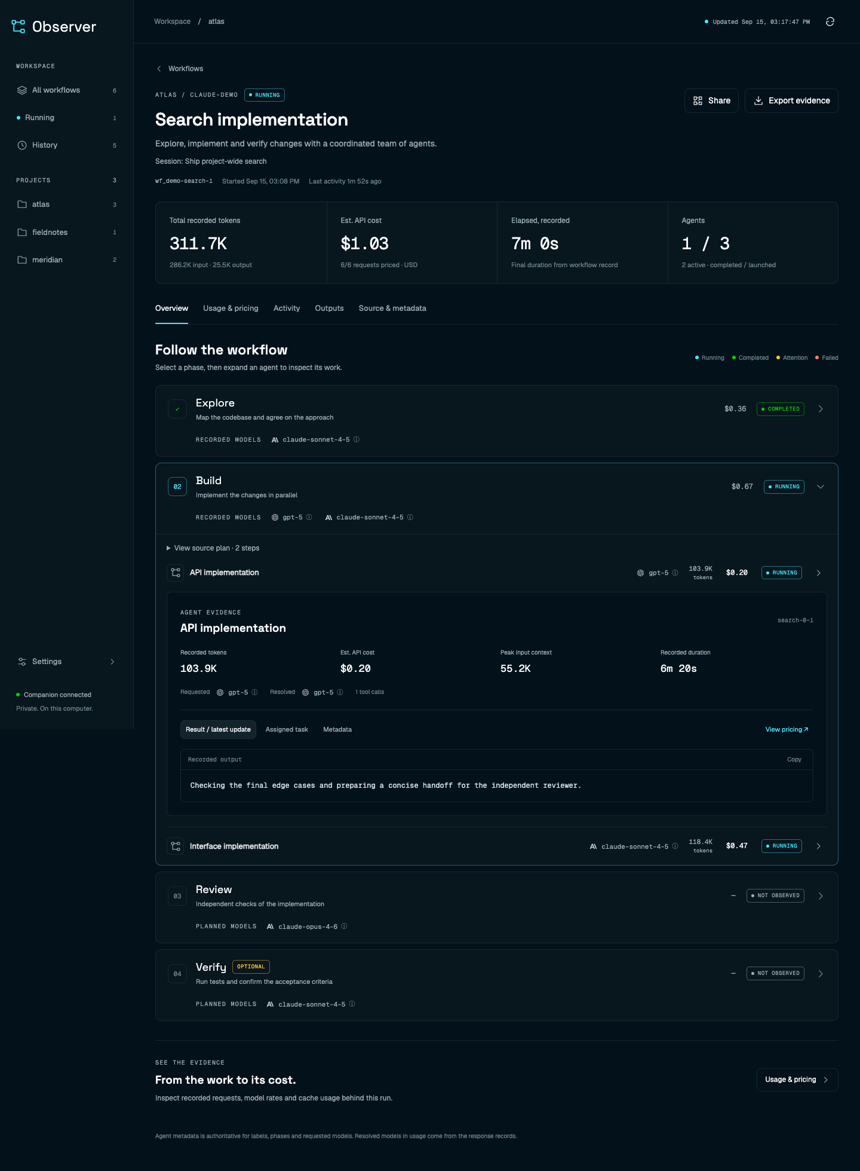Click the 04 step badge on Verify
The height and width of the screenshot is (1171, 860).
click(x=177, y=974)
